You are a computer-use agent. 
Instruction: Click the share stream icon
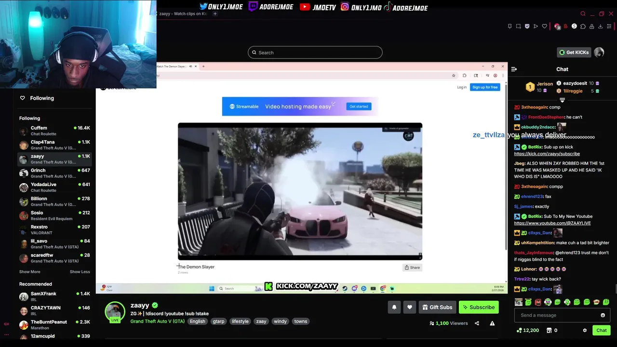point(477,323)
